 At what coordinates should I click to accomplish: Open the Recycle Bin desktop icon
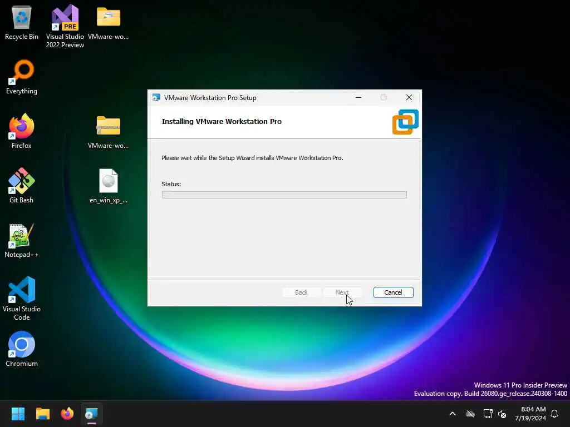(x=22, y=22)
